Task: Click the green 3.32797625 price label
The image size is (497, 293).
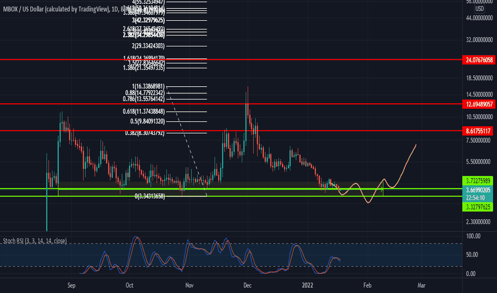Action: 478,207
